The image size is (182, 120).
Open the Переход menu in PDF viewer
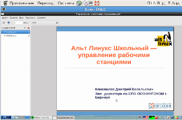click(x=30, y=18)
